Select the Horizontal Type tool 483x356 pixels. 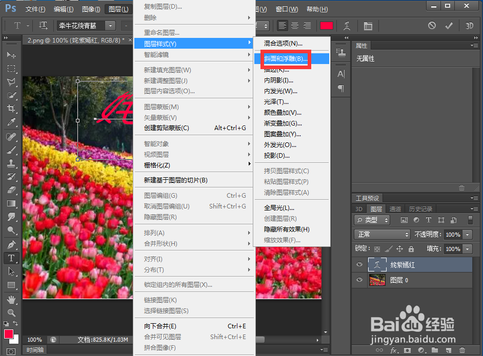(11, 258)
